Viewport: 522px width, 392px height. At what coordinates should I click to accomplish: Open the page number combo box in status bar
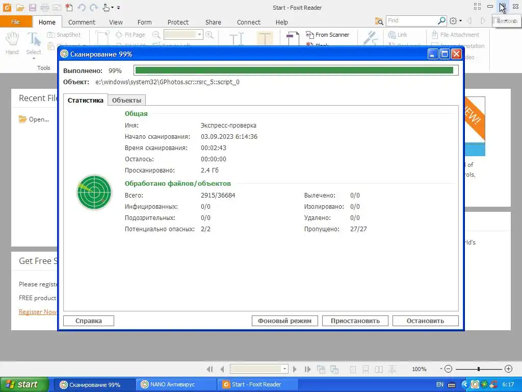tap(284, 369)
